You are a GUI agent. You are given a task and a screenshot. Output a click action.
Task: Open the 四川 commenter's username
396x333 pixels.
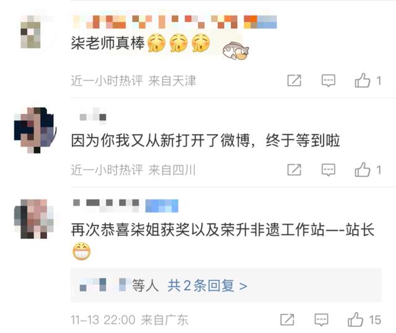[x=93, y=116]
